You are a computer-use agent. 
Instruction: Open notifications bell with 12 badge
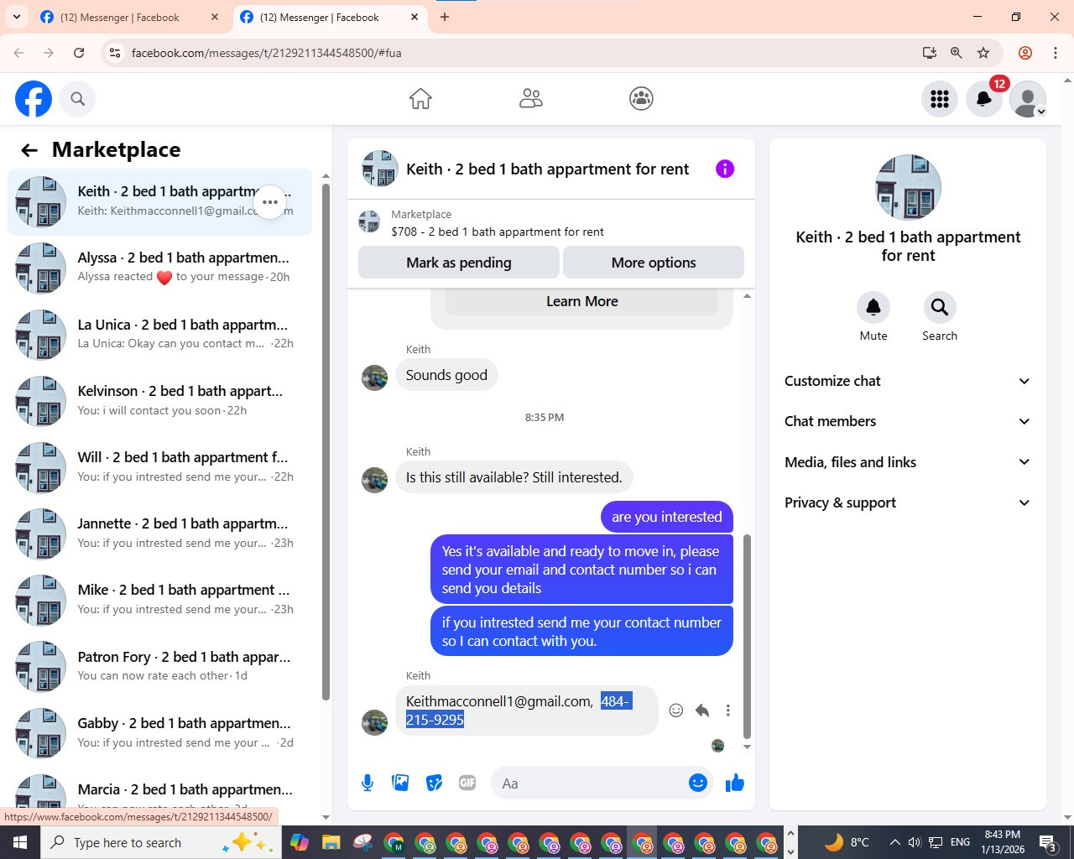(984, 99)
